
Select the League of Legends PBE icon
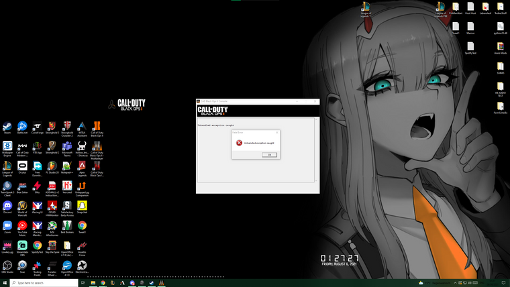(x=441, y=9)
